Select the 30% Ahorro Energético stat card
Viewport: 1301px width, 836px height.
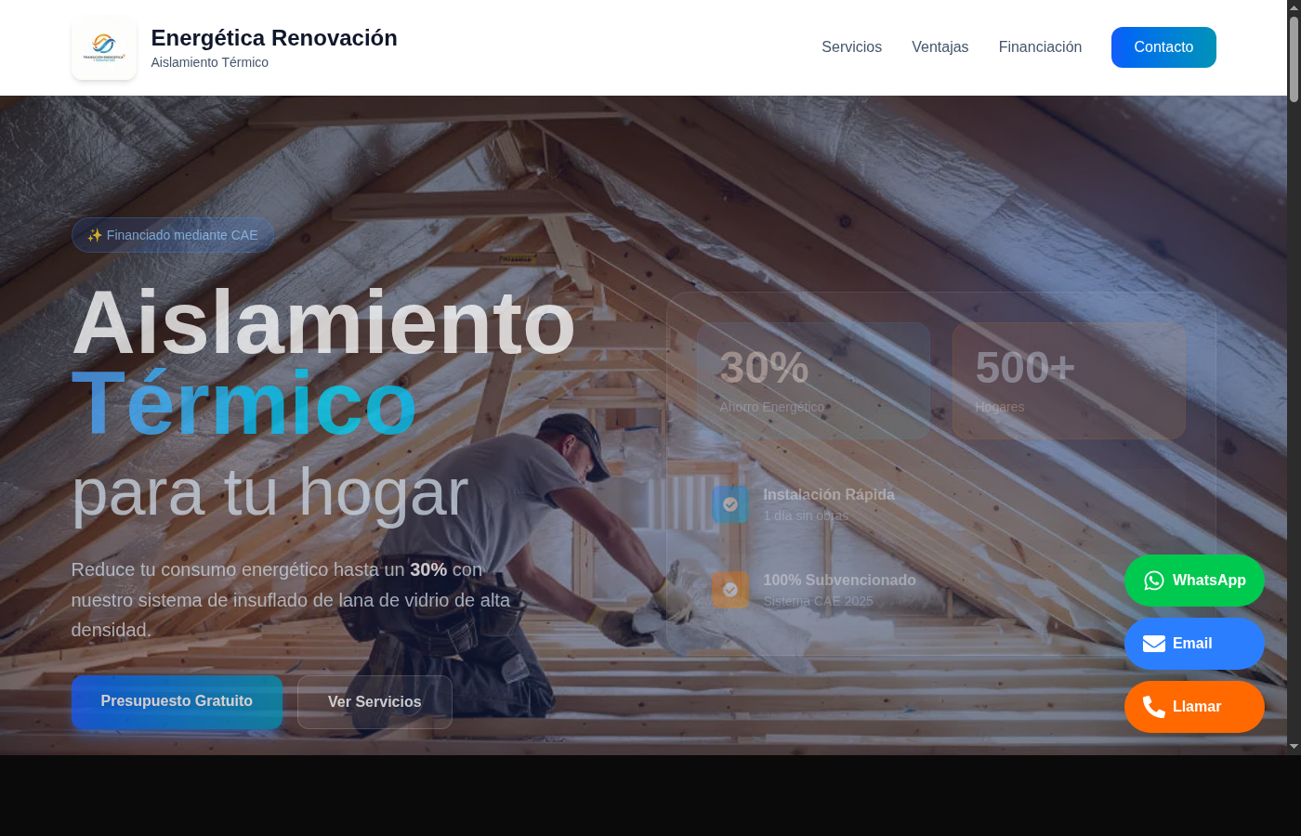[x=813, y=381]
